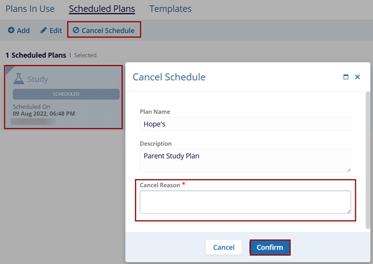Click the Plan Name field showing Hope's
Image resolution: width=373 pixels, height=264 pixels.
pyautogui.click(x=245, y=124)
